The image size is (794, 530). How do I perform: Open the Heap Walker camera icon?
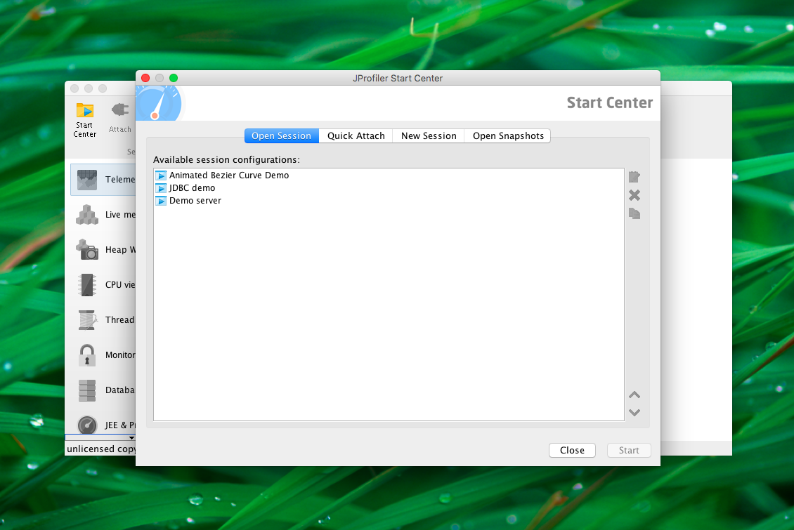click(x=87, y=249)
